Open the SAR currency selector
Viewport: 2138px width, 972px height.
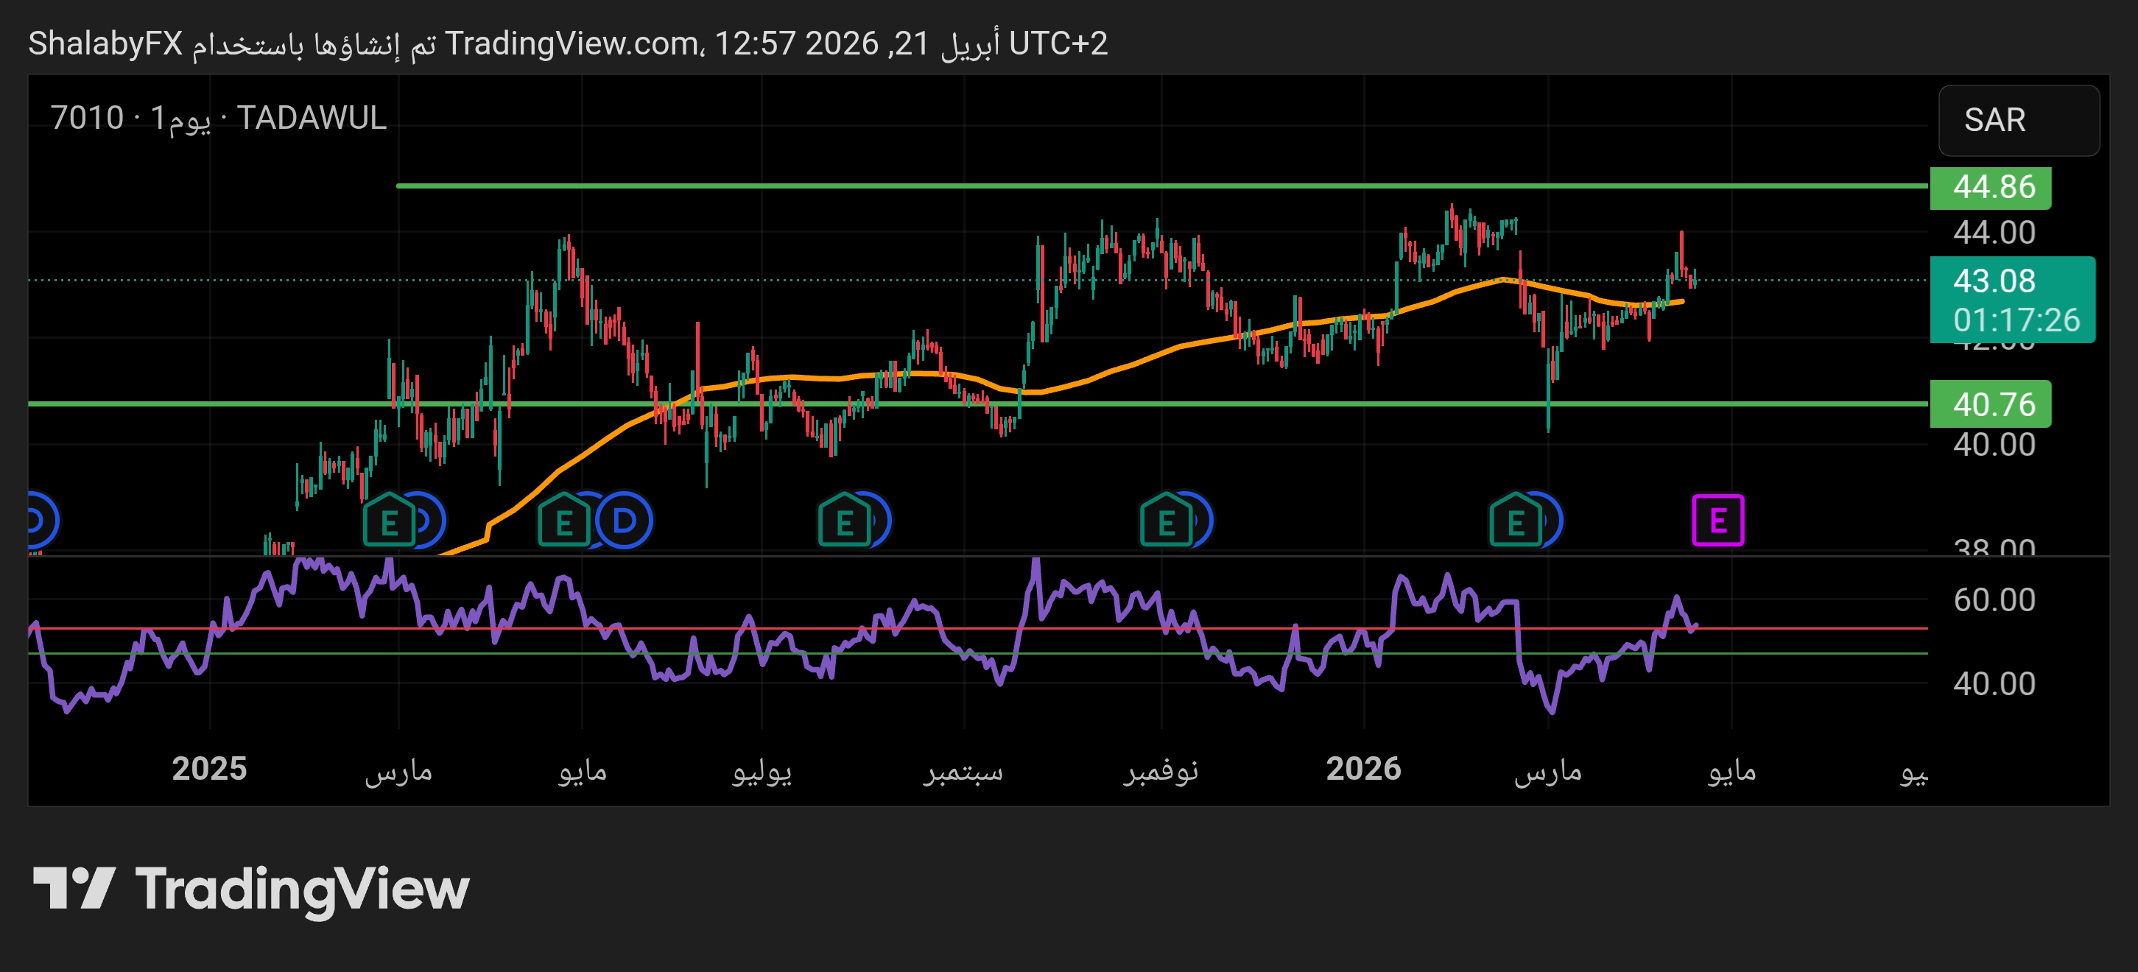point(2018,120)
